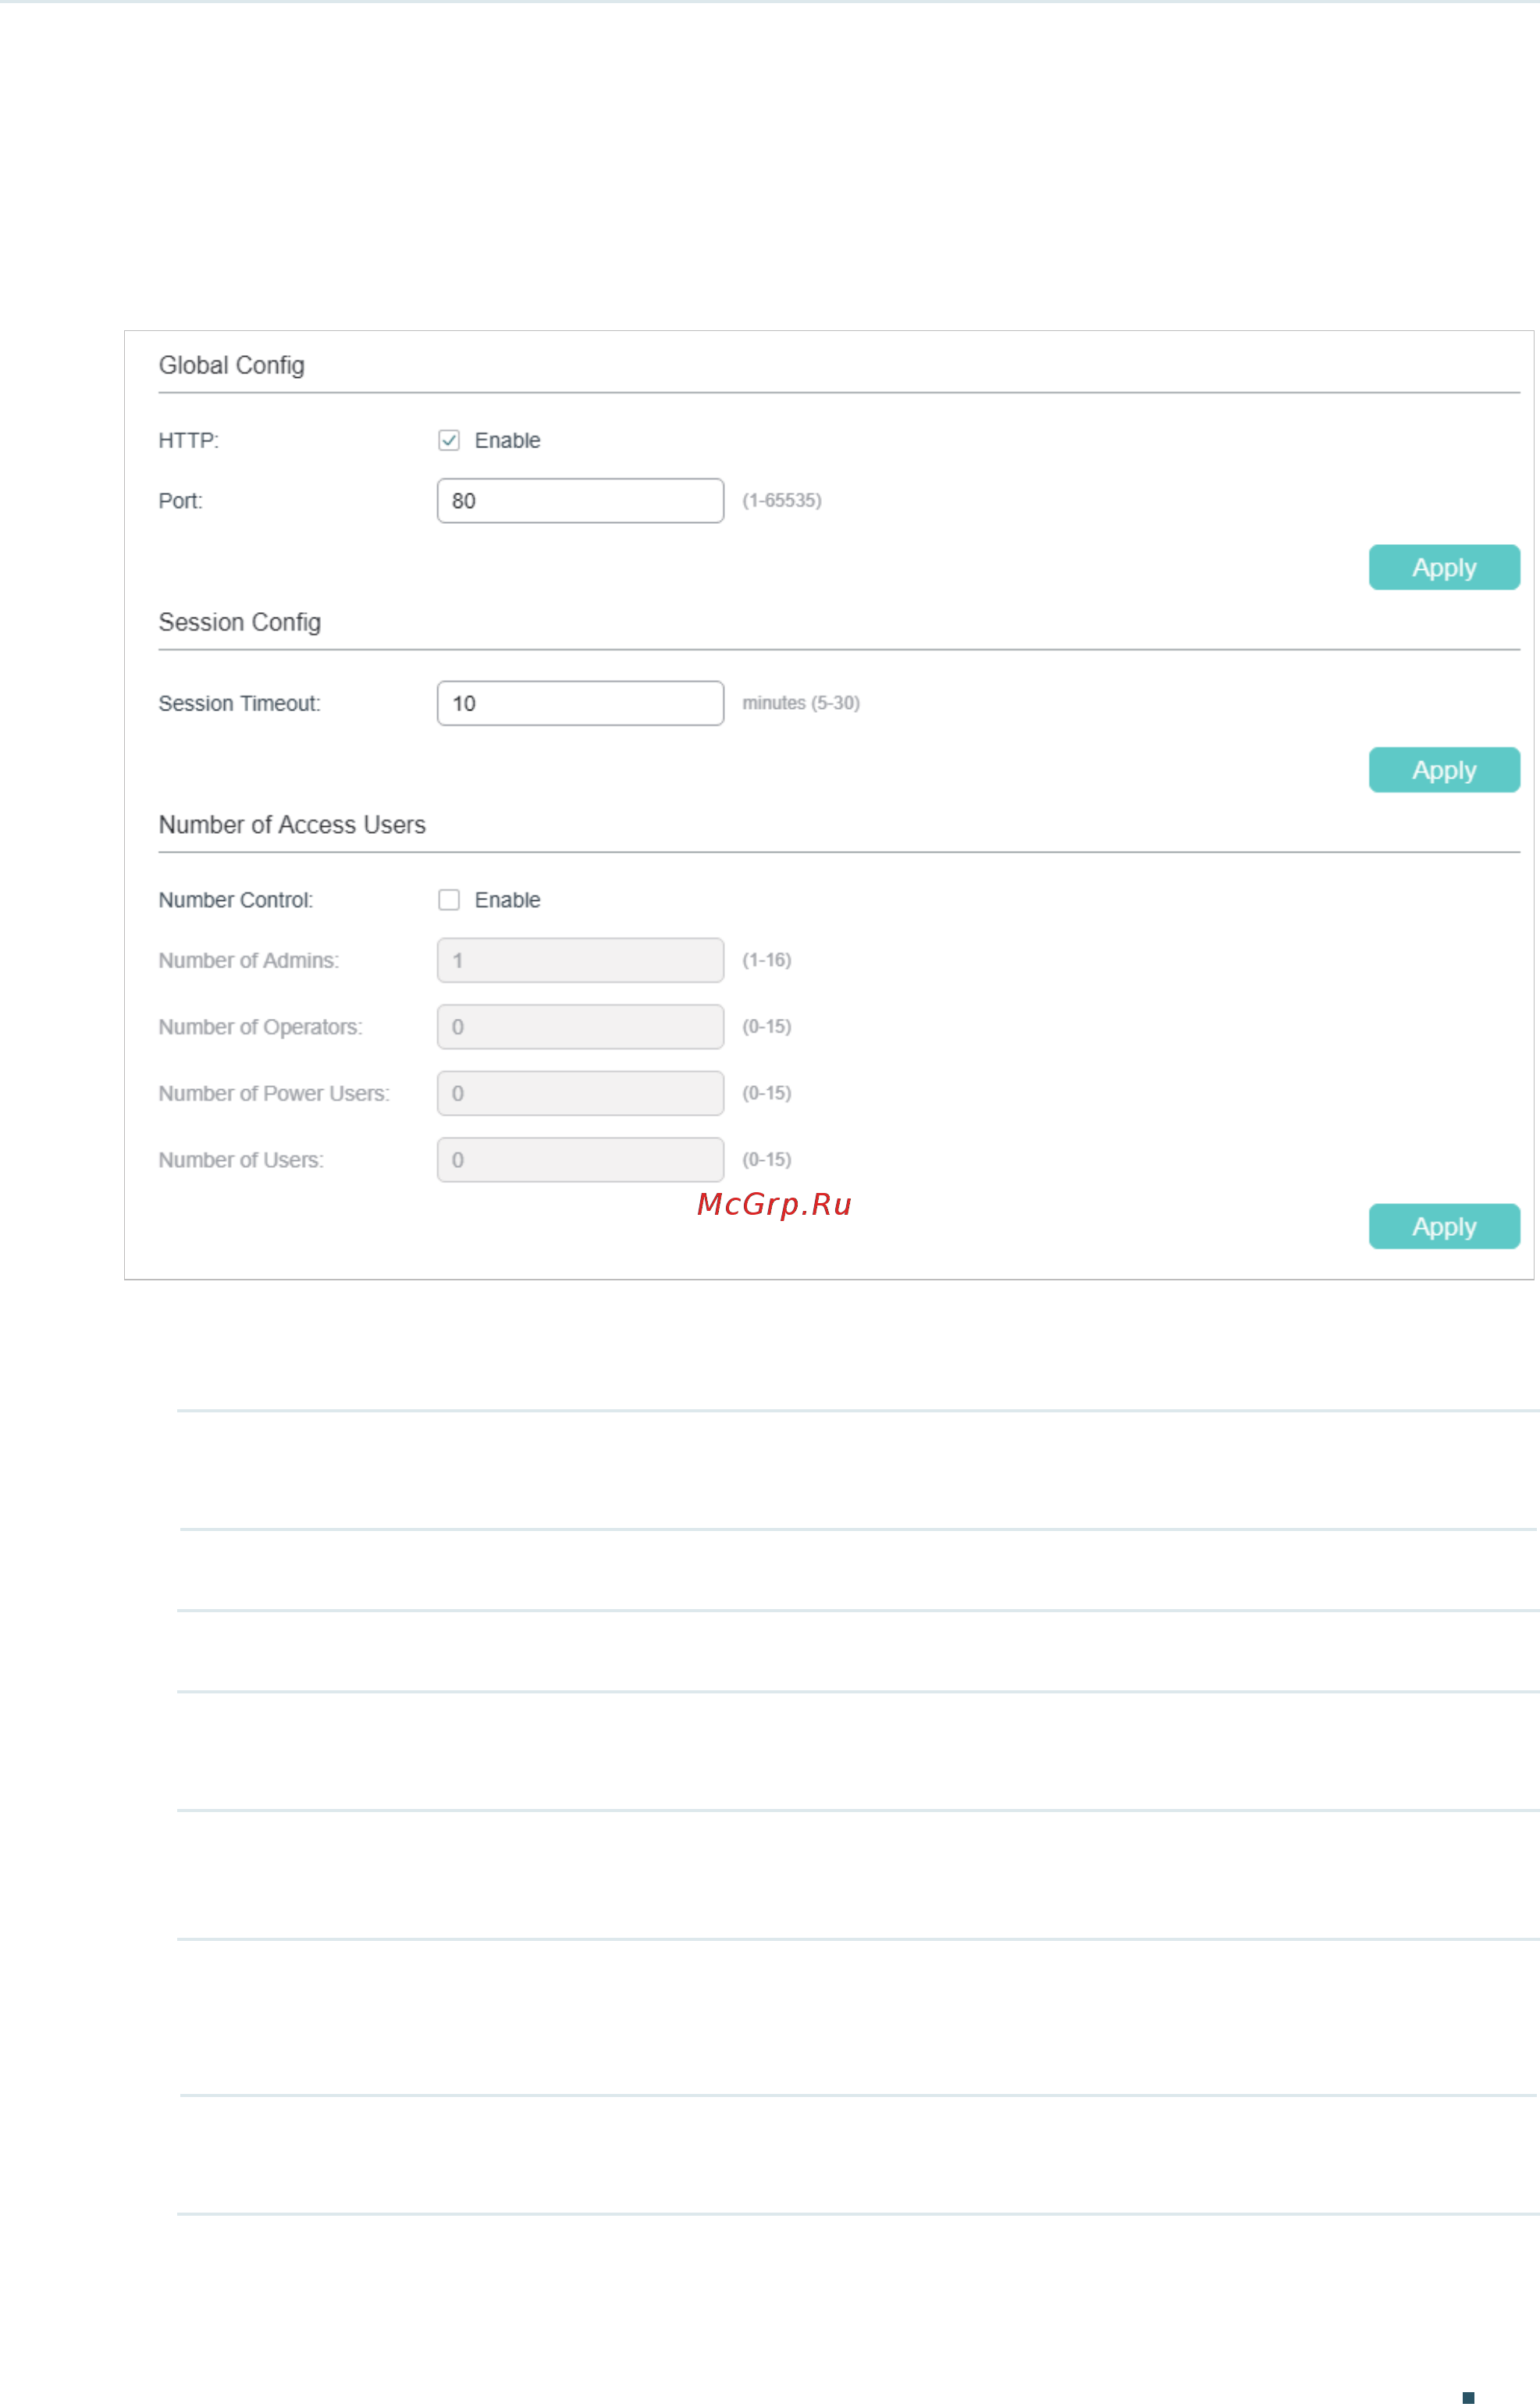
Task: Click the (1-16) range hint
Action: pos(767,960)
